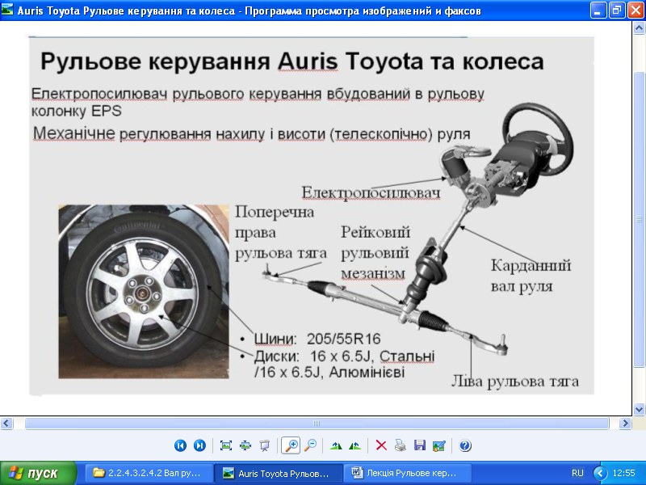The height and width of the screenshot is (485, 646).
Task: Close the image viewer window
Action: pyautogui.click(x=636, y=10)
